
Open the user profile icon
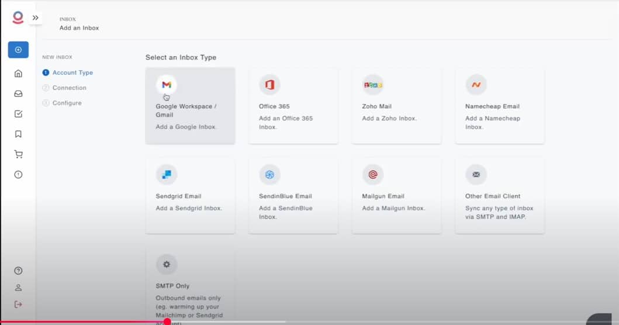tap(18, 288)
